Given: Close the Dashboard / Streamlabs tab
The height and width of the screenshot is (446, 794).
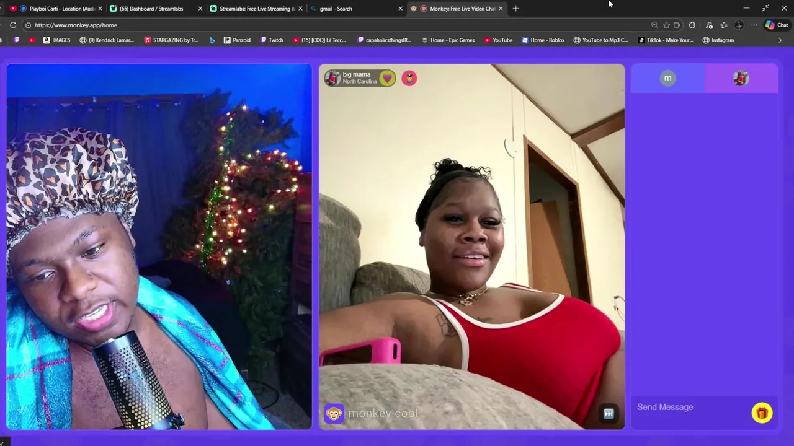Looking at the screenshot, I should coord(200,9).
